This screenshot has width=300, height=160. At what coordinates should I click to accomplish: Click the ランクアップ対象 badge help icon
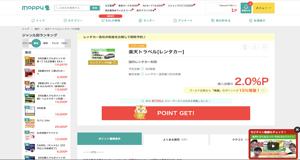[x=114, y=63]
